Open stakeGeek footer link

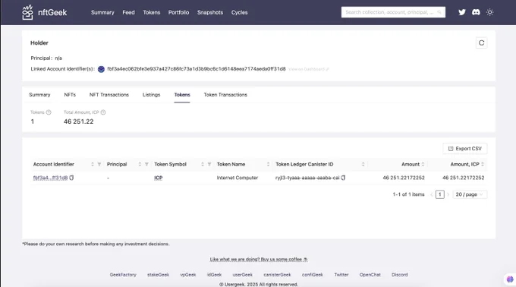pyautogui.click(x=159, y=275)
